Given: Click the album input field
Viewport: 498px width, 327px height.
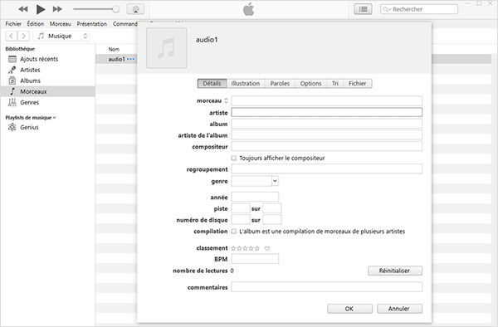Looking at the screenshot, I should 327,124.
